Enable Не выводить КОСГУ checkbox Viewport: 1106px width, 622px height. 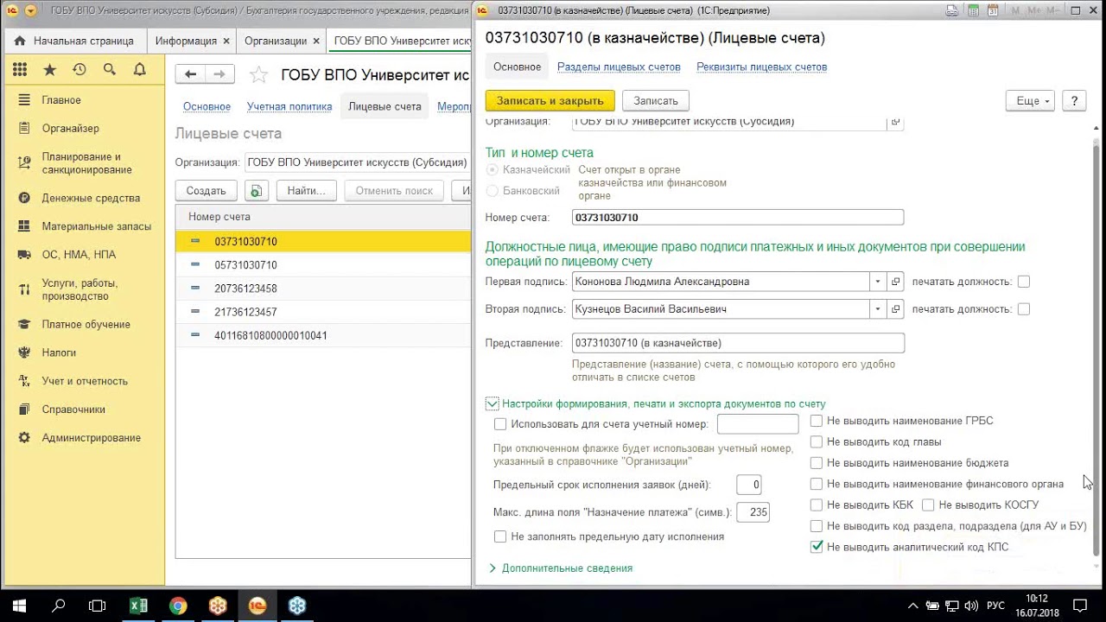pyautogui.click(x=928, y=505)
